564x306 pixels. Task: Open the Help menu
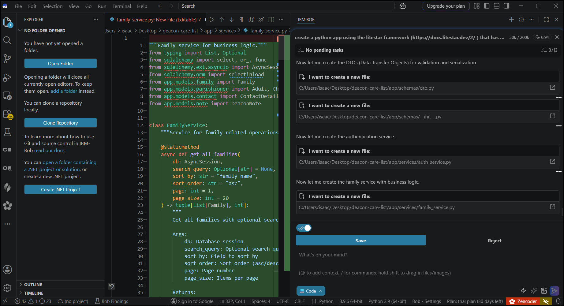click(x=142, y=6)
